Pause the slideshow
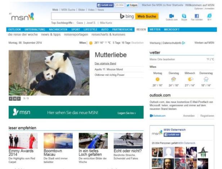This screenshot has width=222, height=169. [15, 99]
